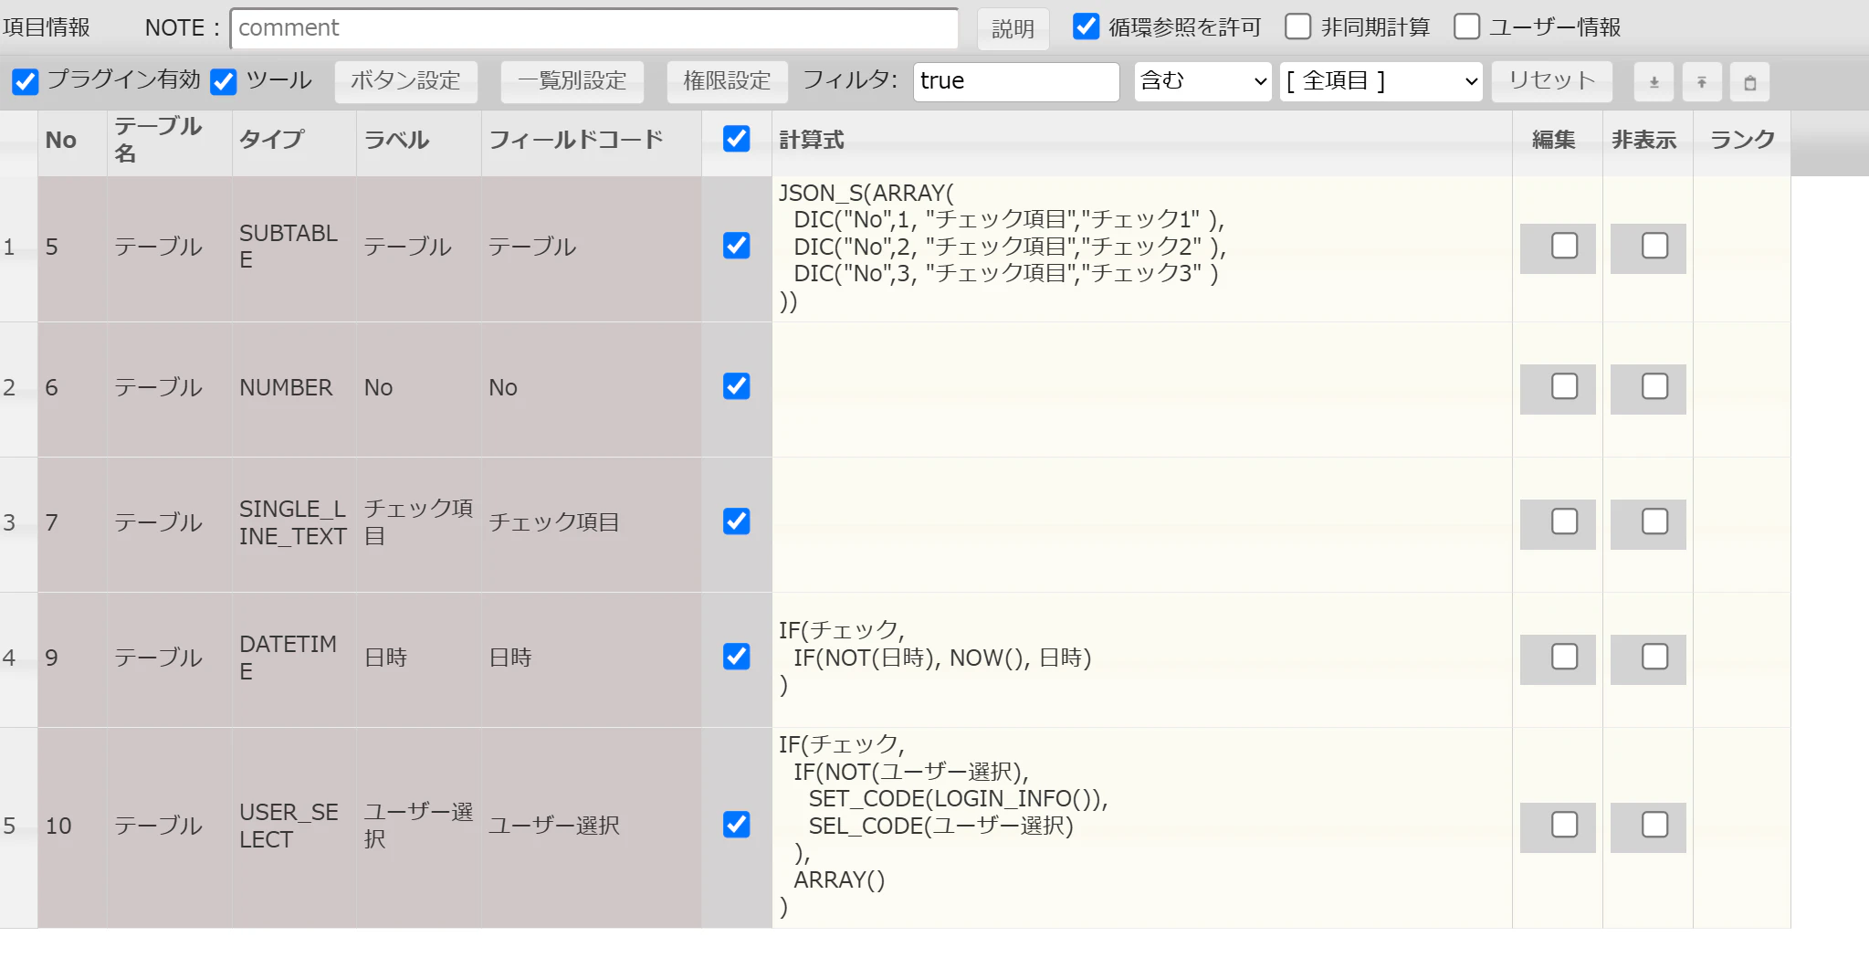
Task: Click the SUBTABLE type cell
Action: 294,247
